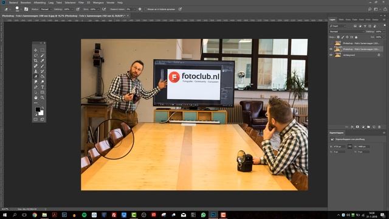Select the Path Selection tool
Viewport: 389px width, 219px height.
(36, 92)
